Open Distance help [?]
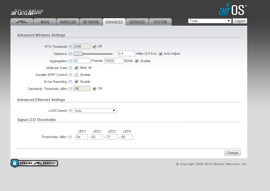 click(x=70, y=54)
